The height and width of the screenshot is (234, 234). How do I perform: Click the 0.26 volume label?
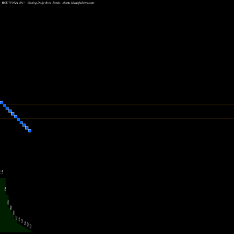19,219
